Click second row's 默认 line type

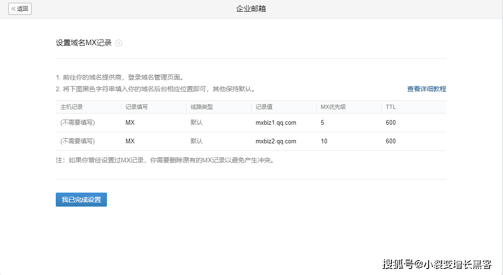pos(197,141)
